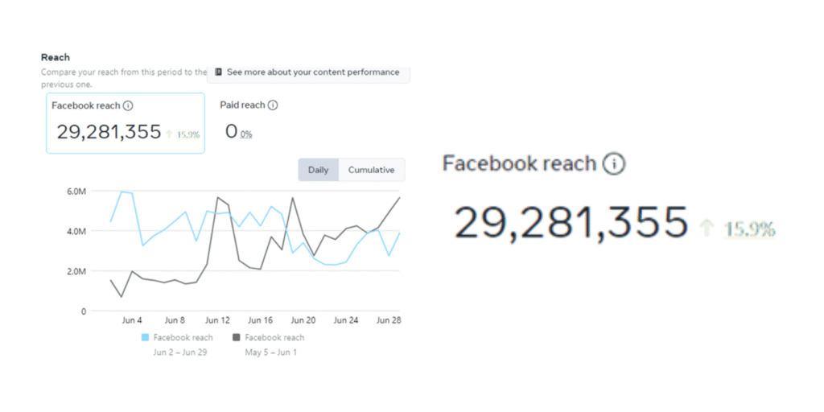Click the Reach section heading
This screenshot has height=412, width=824.
click(56, 57)
